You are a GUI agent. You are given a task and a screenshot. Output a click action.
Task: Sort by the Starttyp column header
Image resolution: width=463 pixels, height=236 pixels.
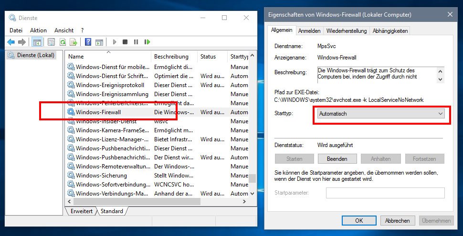tap(239, 57)
